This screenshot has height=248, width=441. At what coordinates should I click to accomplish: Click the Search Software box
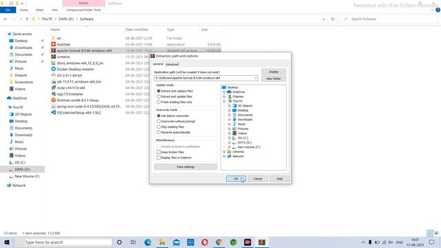pos(389,19)
